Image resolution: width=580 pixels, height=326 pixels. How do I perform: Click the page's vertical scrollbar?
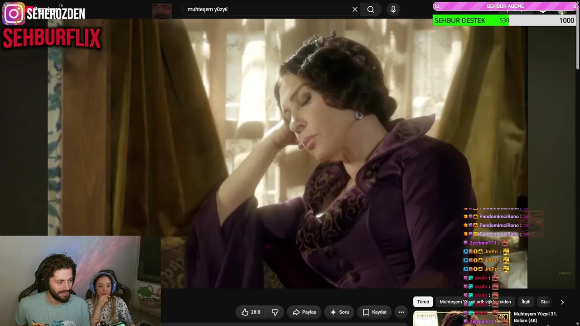pyautogui.click(x=578, y=36)
